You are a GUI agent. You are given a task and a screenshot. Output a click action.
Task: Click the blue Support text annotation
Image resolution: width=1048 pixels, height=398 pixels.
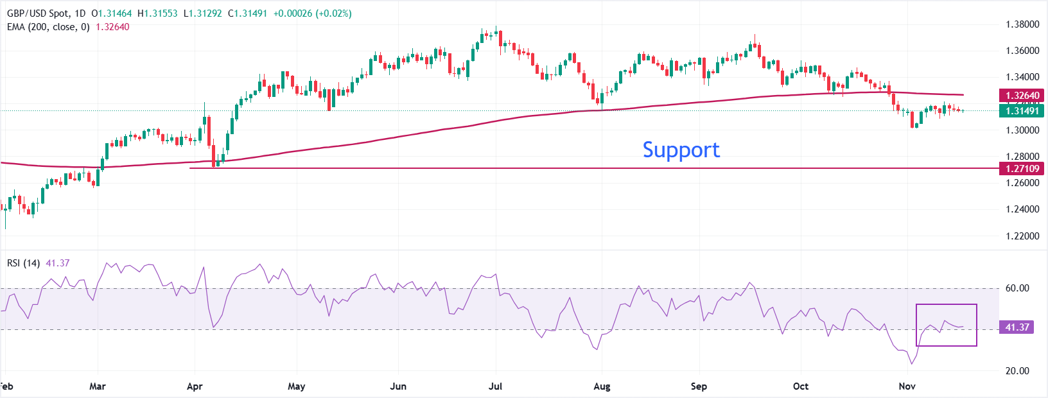[681, 150]
